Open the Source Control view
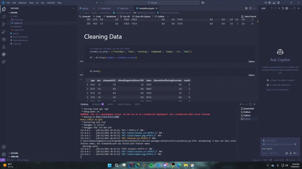 pos(4,24)
